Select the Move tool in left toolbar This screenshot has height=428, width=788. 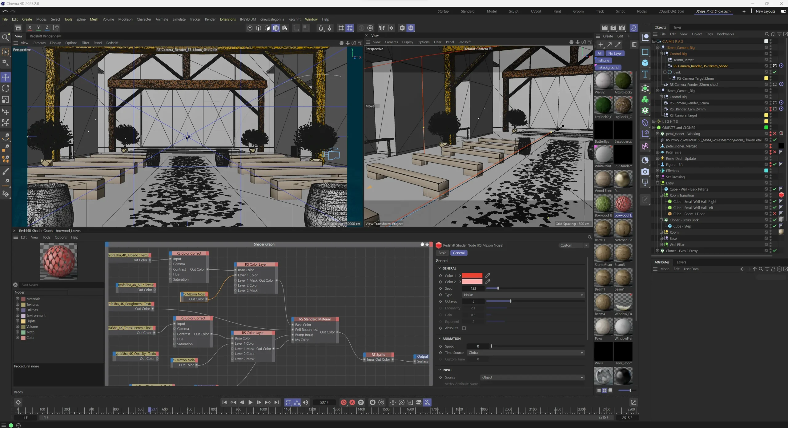point(6,77)
